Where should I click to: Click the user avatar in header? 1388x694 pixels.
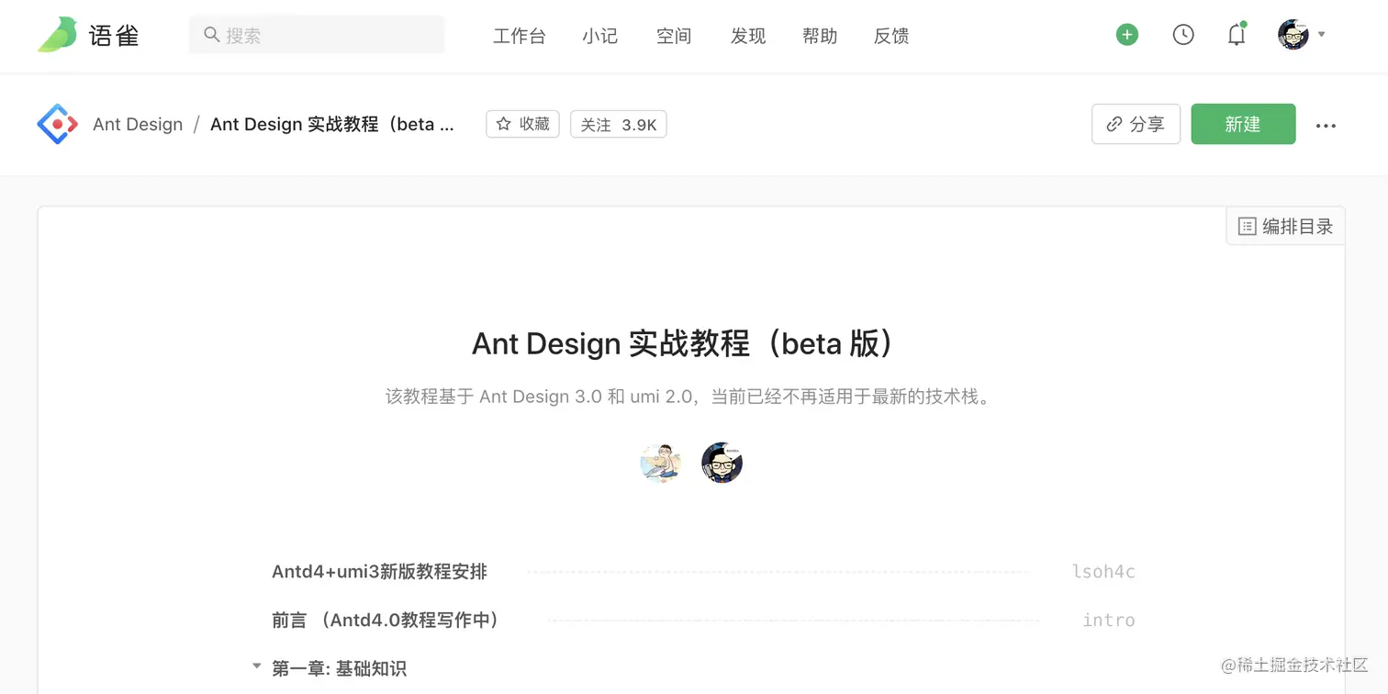(1293, 35)
